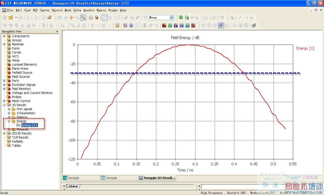Viewport: 324px width, 195px height.
Task: Select Lumped Elements in Navigation Tree
Action: 24,64
